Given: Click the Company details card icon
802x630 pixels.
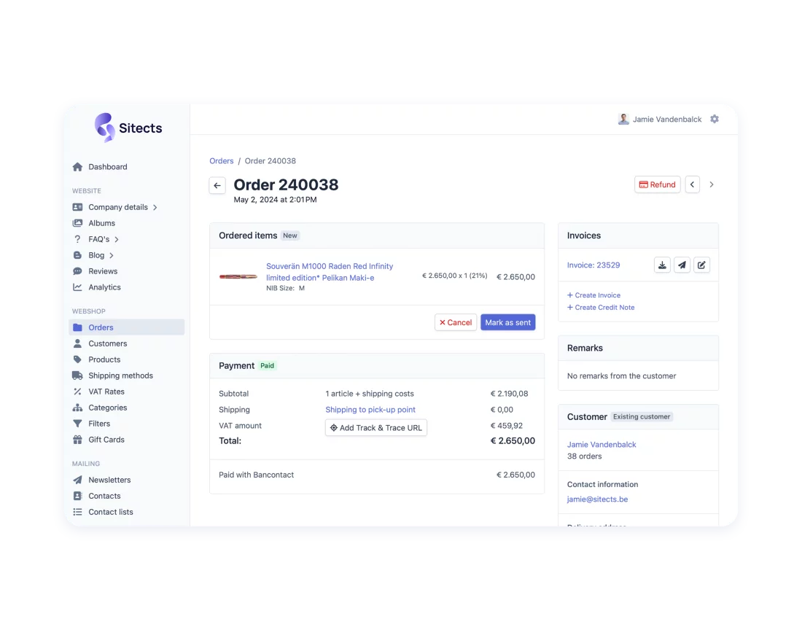Looking at the screenshot, I should coord(77,207).
